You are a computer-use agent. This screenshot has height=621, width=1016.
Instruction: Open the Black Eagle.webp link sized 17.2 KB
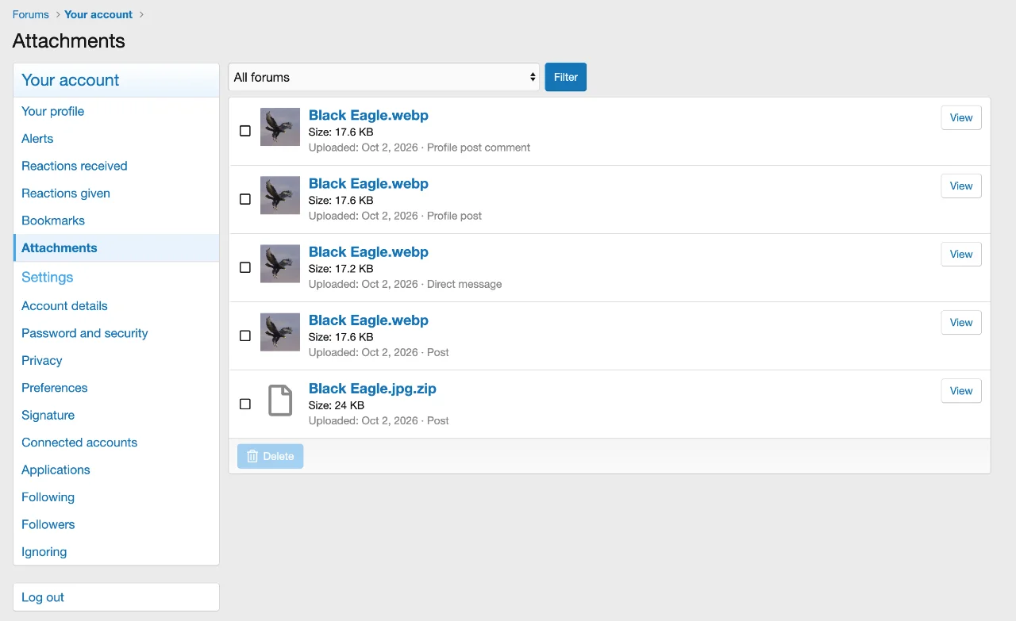tap(368, 252)
